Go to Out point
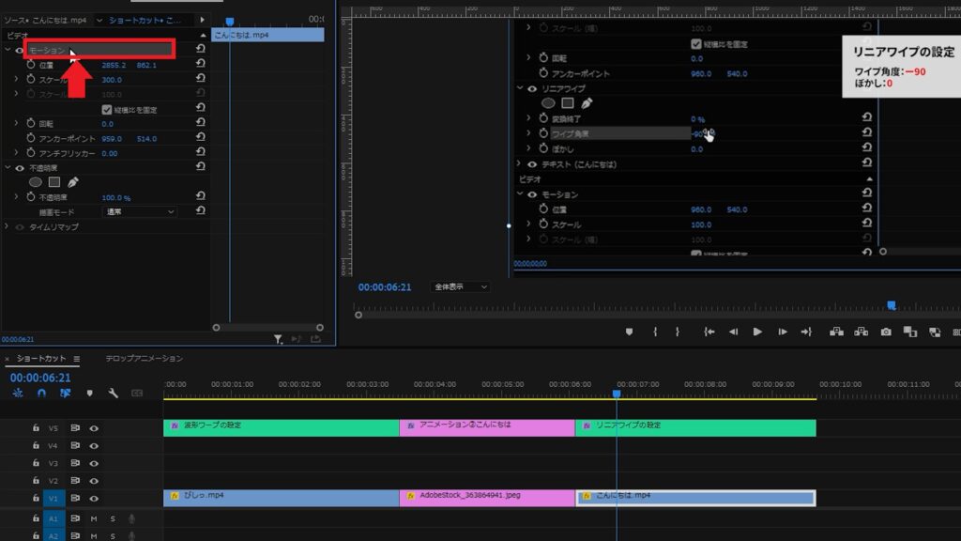 pyautogui.click(x=806, y=332)
